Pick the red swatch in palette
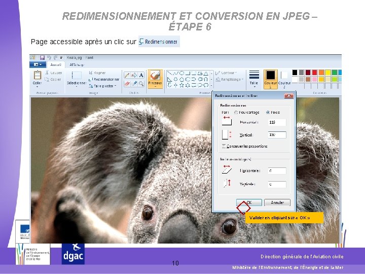 point(315,73)
